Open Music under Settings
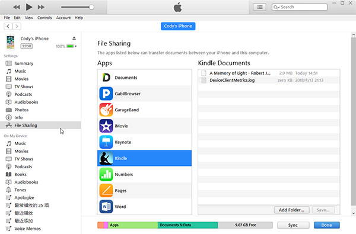 pos(20,71)
